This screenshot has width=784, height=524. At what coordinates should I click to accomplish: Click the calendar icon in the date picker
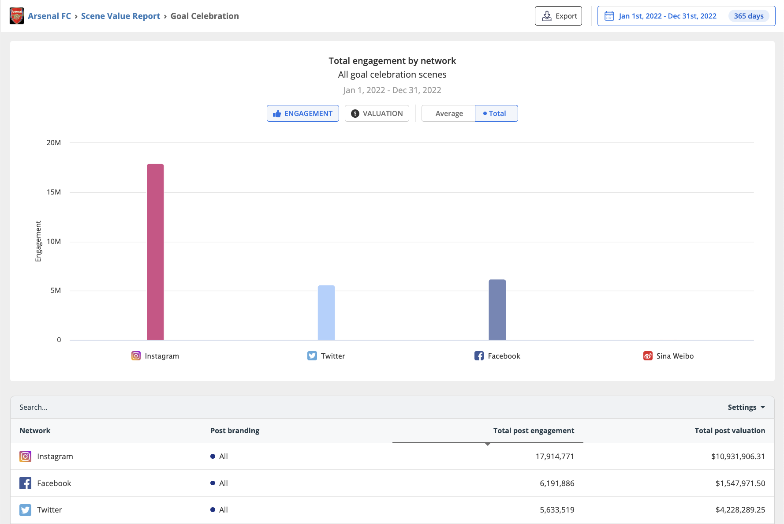click(609, 15)
